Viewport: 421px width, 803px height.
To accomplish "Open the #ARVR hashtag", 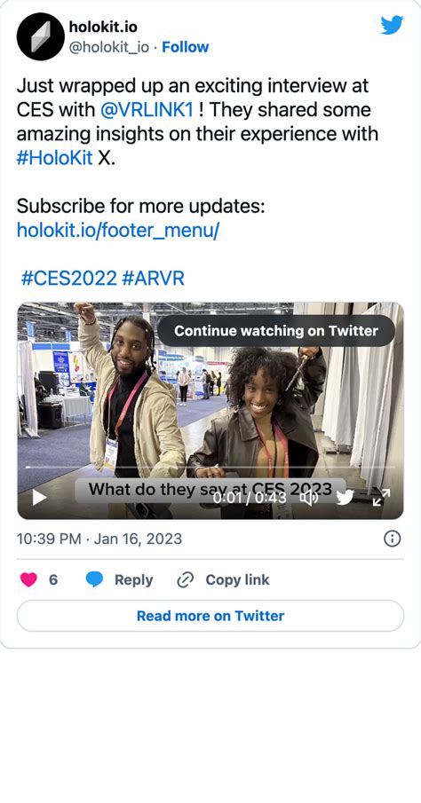I will tap(154, 279).
